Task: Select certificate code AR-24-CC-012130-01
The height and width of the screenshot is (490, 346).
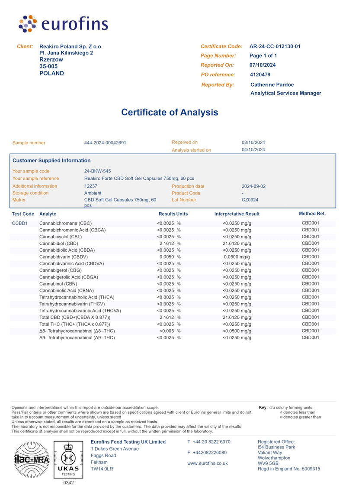Action: coord(275,46)
